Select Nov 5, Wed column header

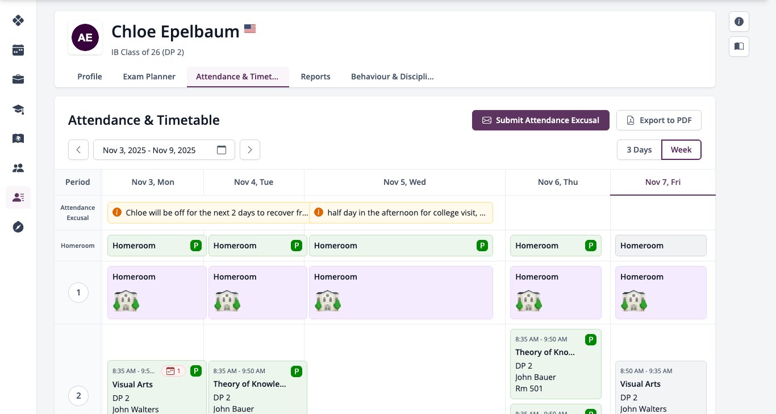(x=404, y=182)
